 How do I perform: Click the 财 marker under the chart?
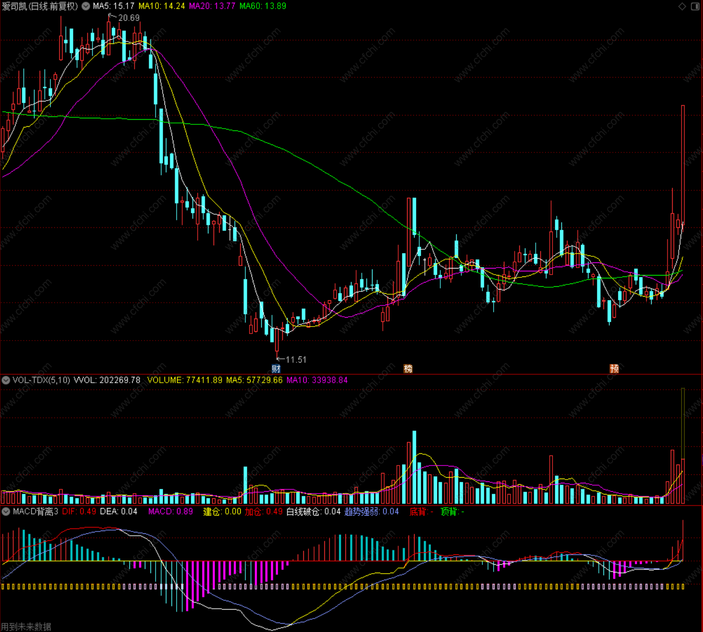(276, 369)
